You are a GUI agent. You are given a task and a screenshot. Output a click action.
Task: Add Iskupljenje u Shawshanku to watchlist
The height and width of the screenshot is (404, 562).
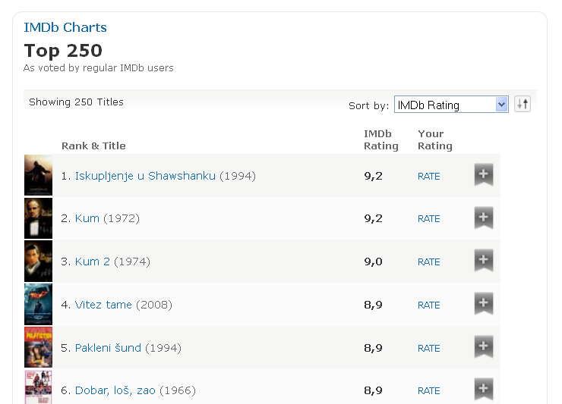click(484, 174)
